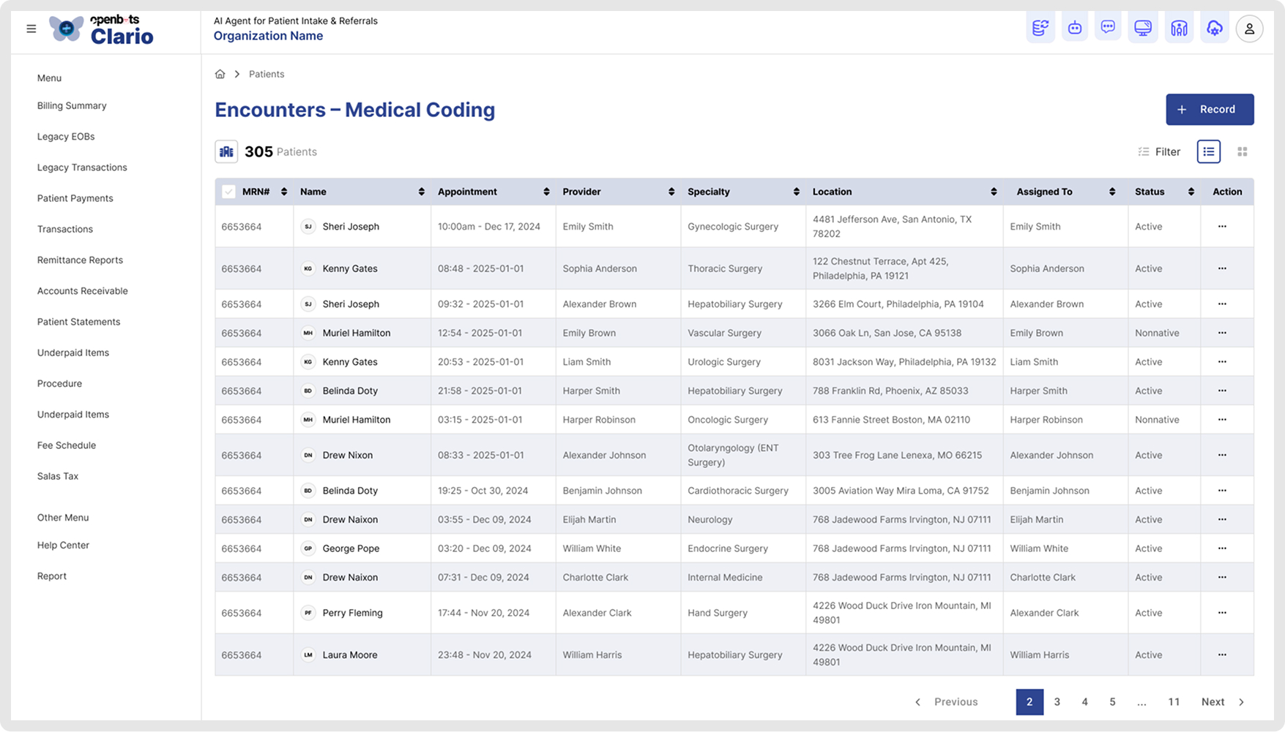
Task: Click the database sync icon in header
Action: pyautogui.click(x=1040, y=28)
